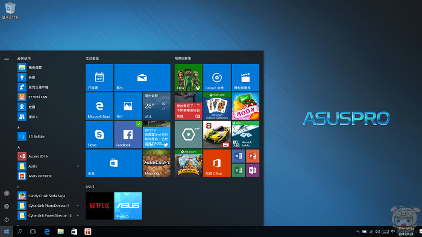The image size is (422, 237).
Task: Click the Power button in Start menu
Action: (x=7, y=220)
